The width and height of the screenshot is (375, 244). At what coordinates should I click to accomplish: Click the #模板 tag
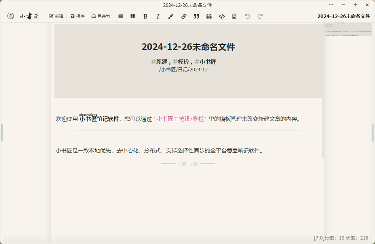181,62
